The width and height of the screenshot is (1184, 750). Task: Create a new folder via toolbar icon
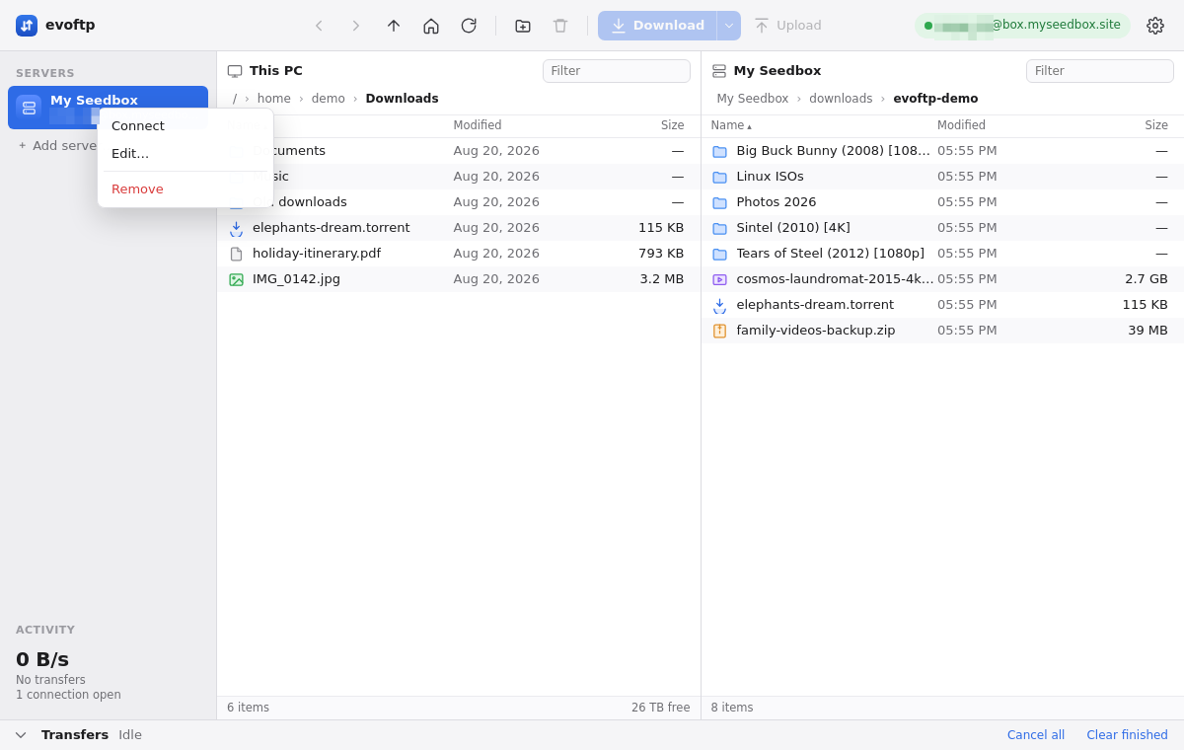click(523, 26)
